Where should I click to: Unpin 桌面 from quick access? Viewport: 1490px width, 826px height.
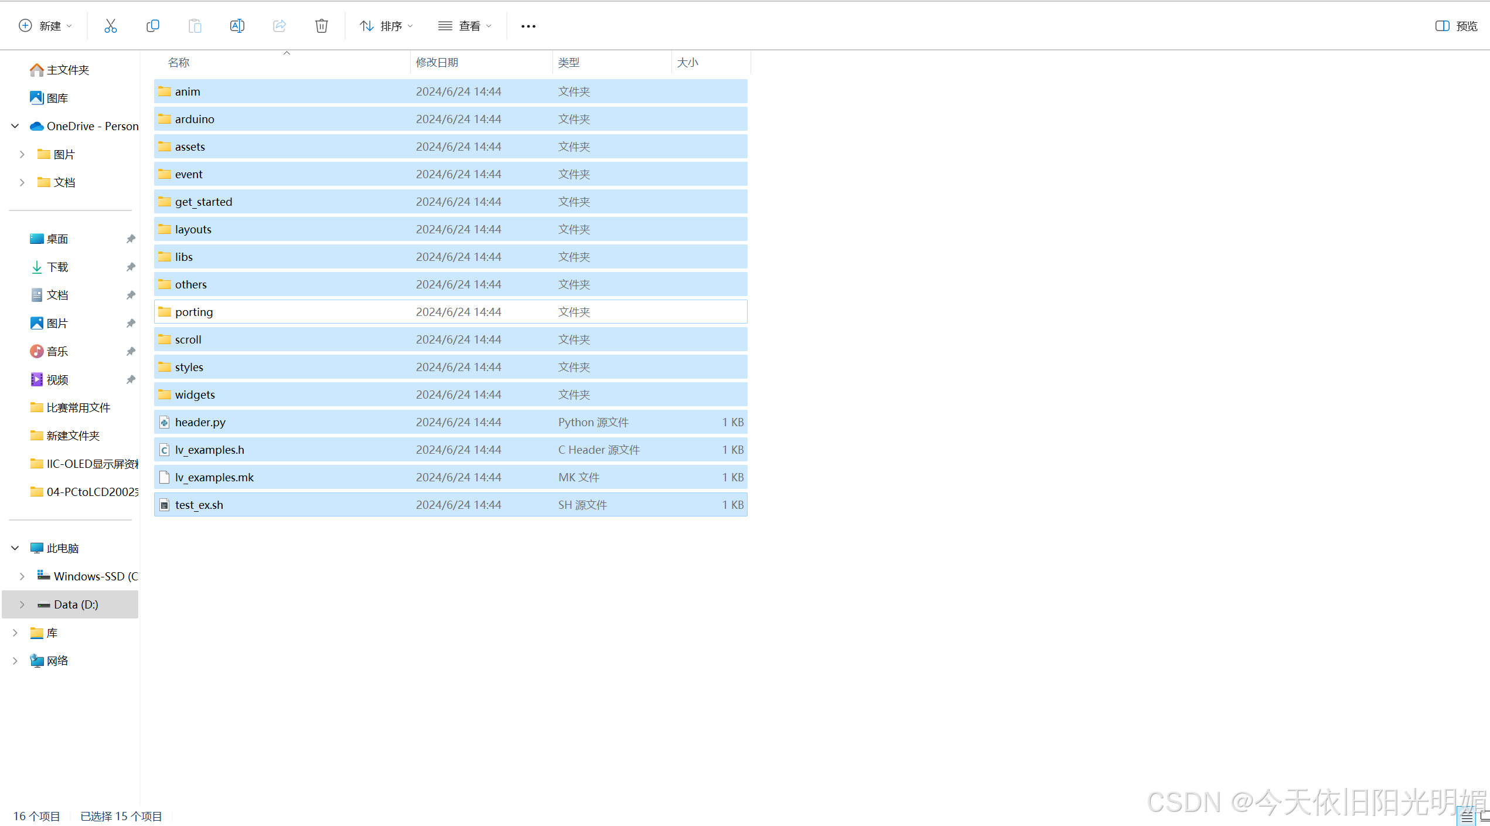pyautogui.click(x=130, y=239)
